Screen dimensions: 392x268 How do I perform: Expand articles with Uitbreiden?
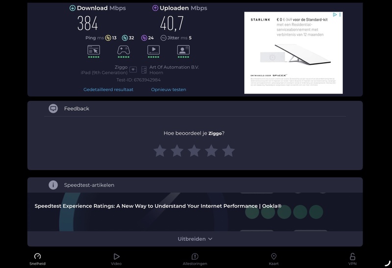coord(195,239)
